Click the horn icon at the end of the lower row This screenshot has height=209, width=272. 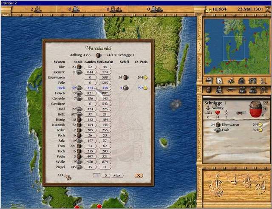click(263, 90)
